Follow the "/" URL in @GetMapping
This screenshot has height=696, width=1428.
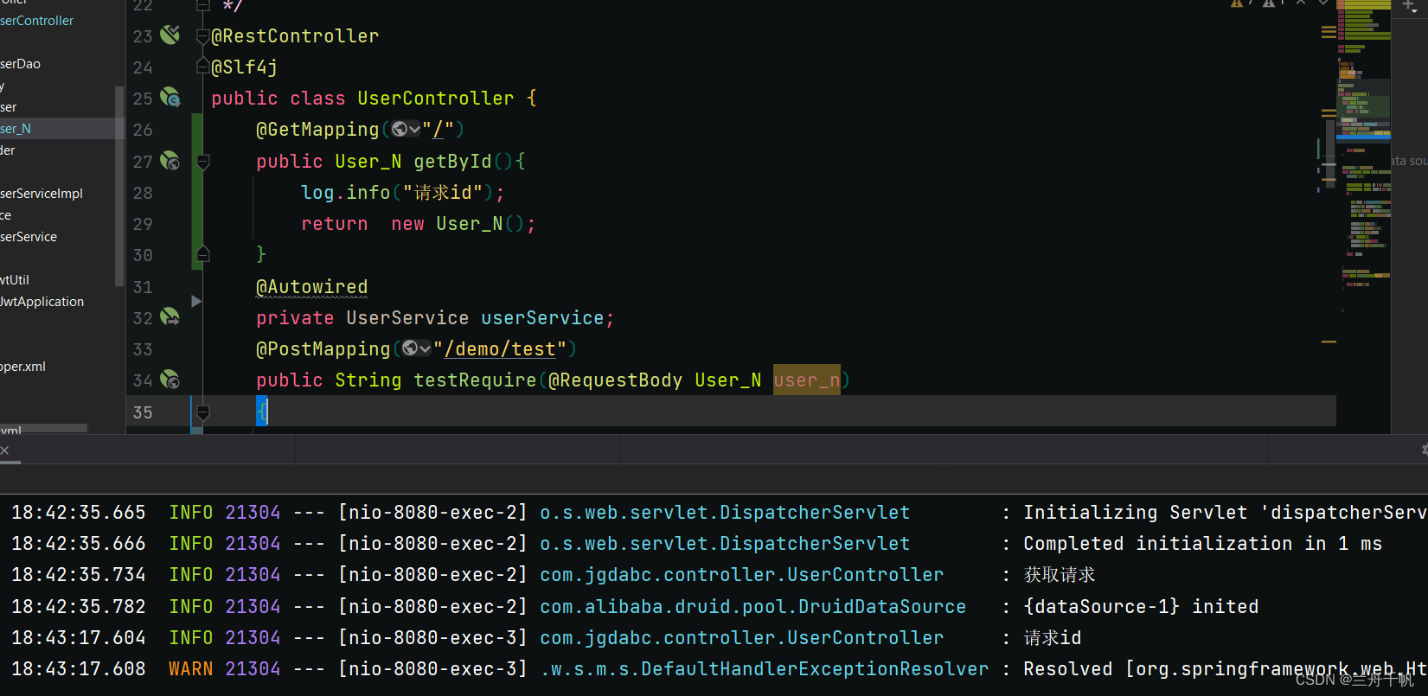[439, 130]
